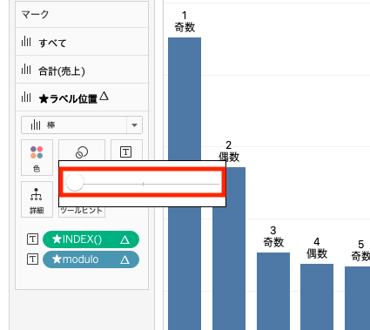
Task: Open the 色 (color) mark card
Action: click(x=37, y=158)
